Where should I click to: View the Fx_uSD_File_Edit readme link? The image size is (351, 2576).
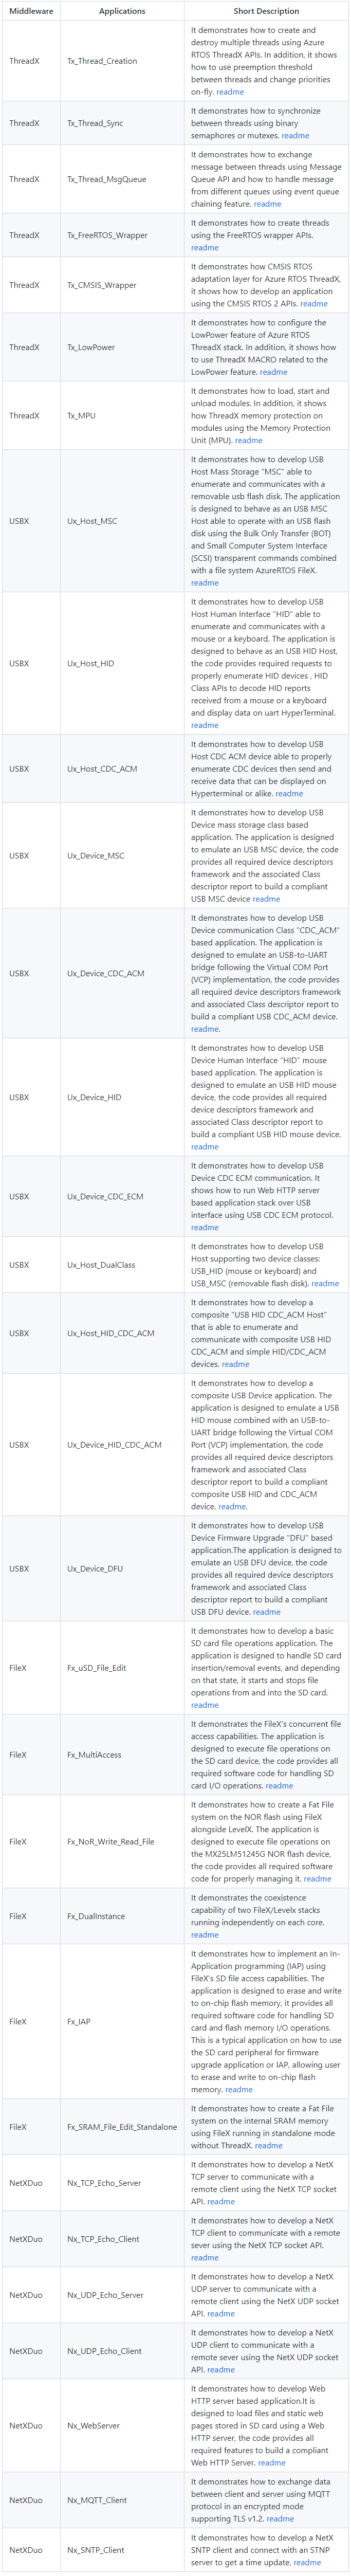(x=205, y=1705)
